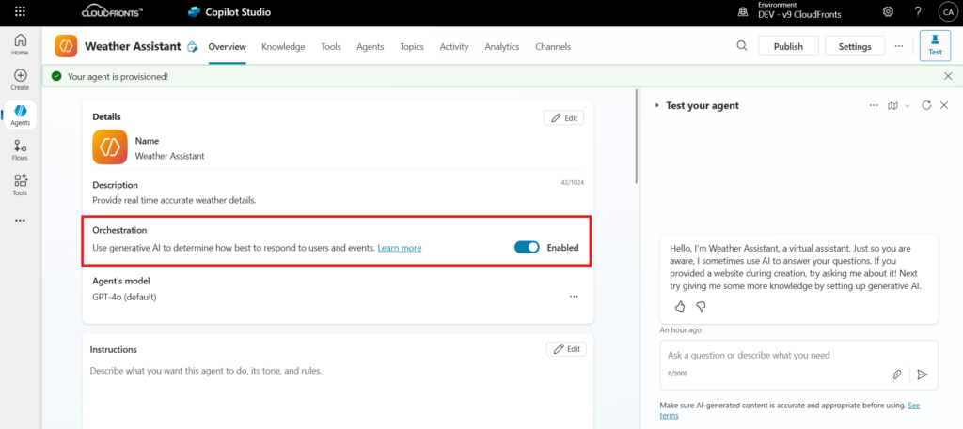Go to Home in the sidebar

point(21,45)
